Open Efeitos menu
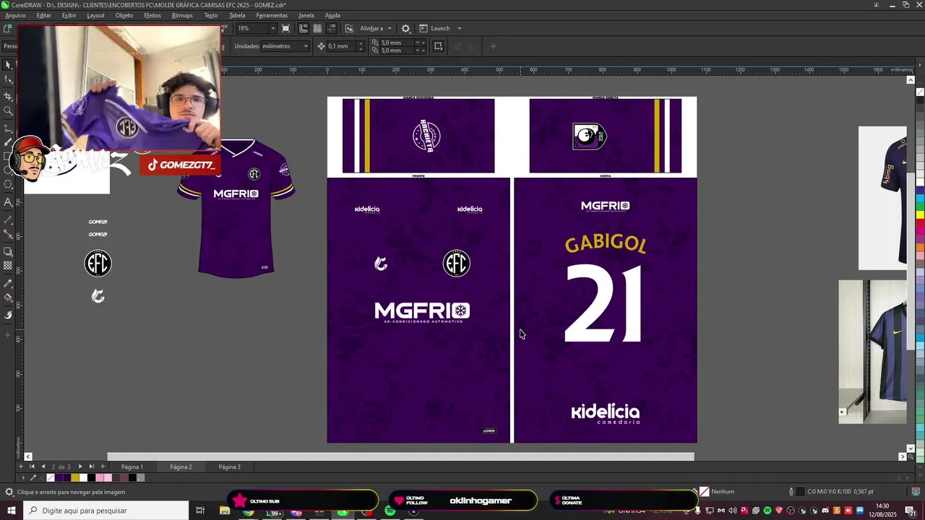 (152, 15)
